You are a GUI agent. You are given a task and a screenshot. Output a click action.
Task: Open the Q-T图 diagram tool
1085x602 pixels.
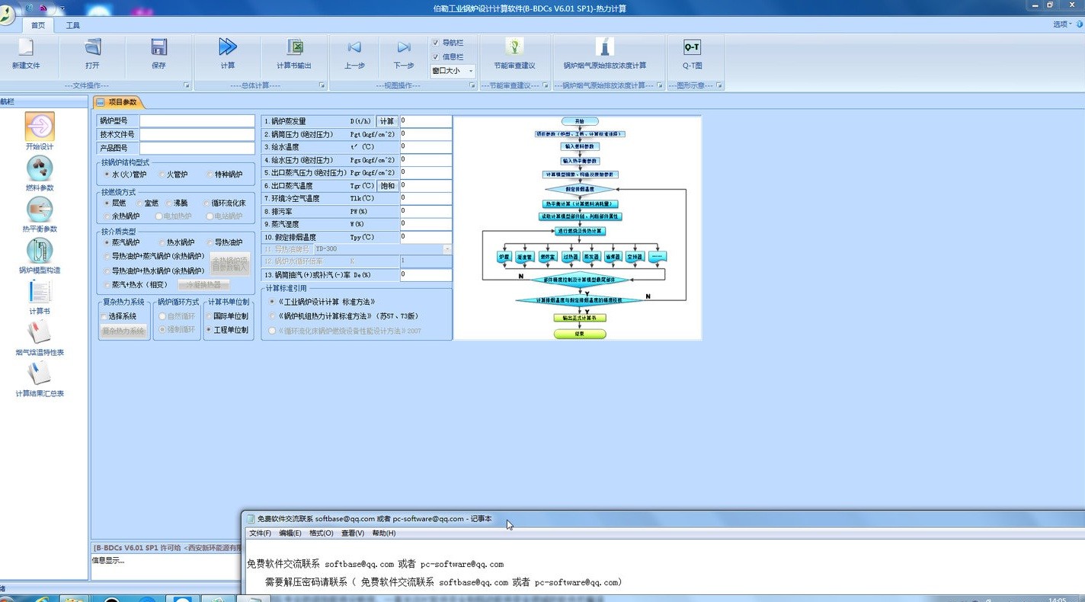pos(691,52)
